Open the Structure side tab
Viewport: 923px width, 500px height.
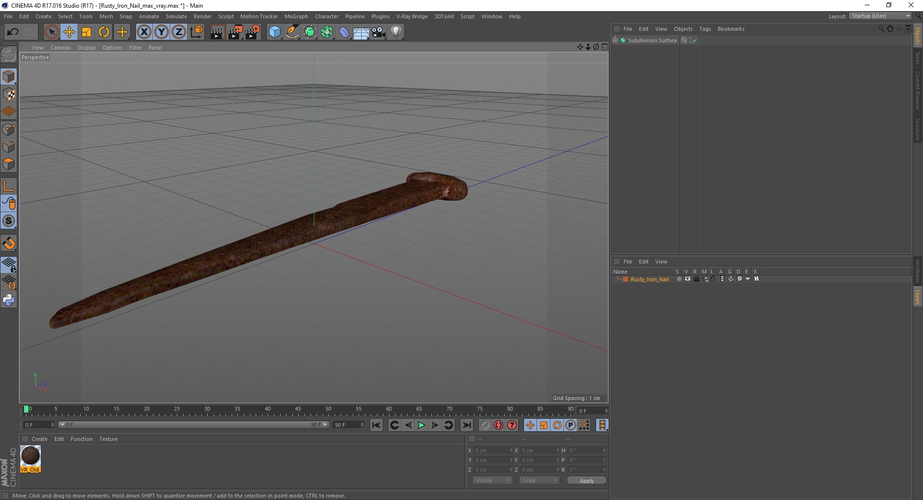917,129
